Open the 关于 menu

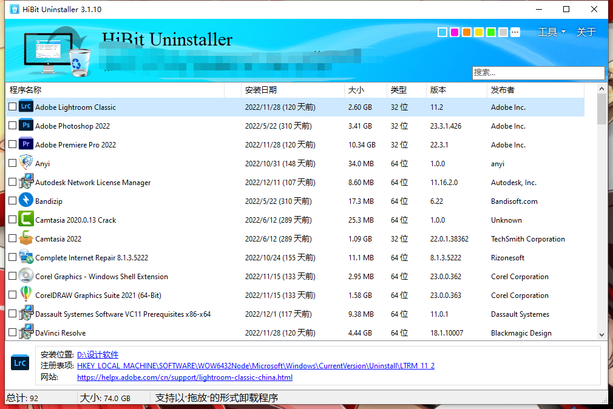(x=586, y=32)
